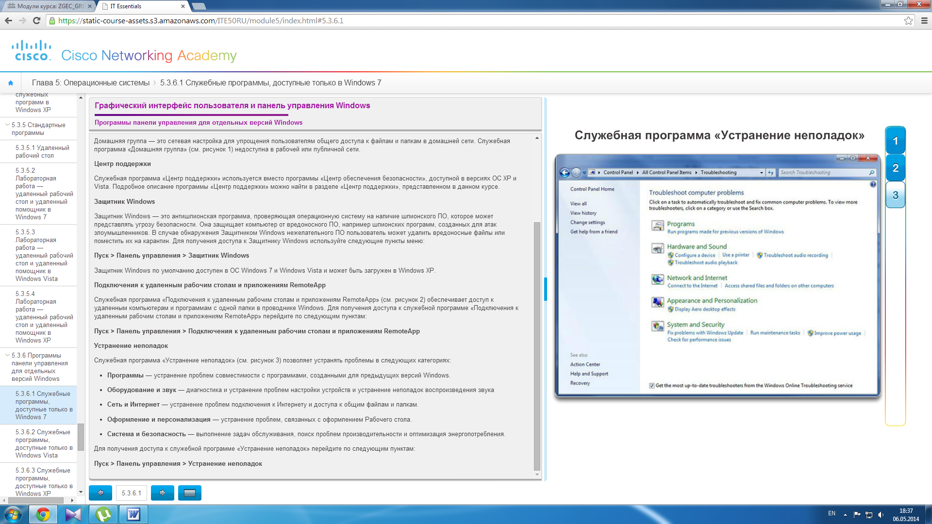This screenshot has width=932, height=524.
Task: Open Google Chrome from the taskbar
Action: [x=43, y=514]
